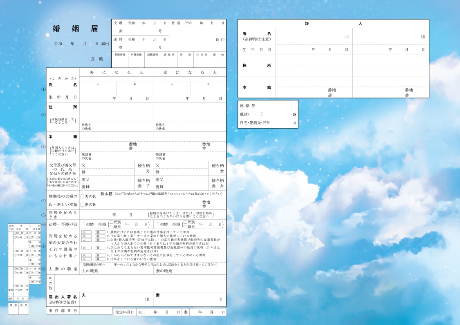Click the 書類調査 box
This screenshot has width=460, height=325.
(x=120, y=60)
